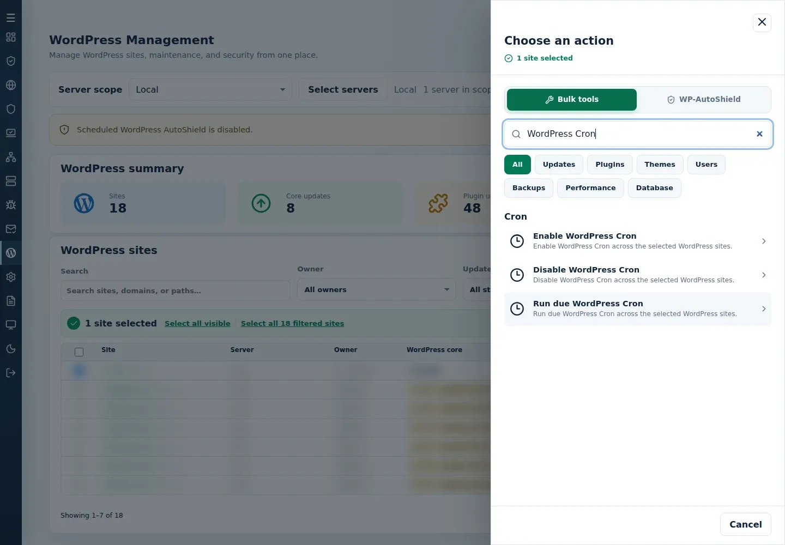
Task: Click the logout icon in sidebar
Action: [x=11, y=373]
